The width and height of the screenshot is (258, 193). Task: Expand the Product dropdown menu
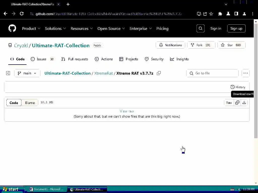[31, 29]
